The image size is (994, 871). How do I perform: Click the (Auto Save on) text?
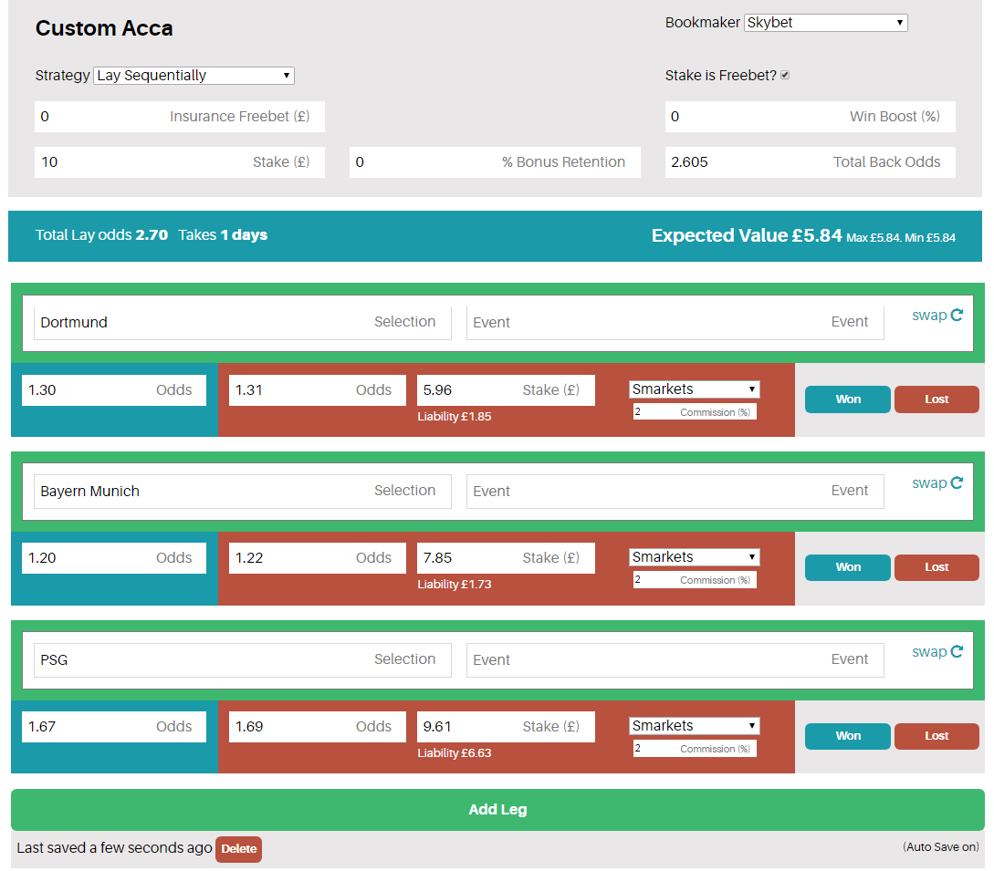[x=941, y=847]
